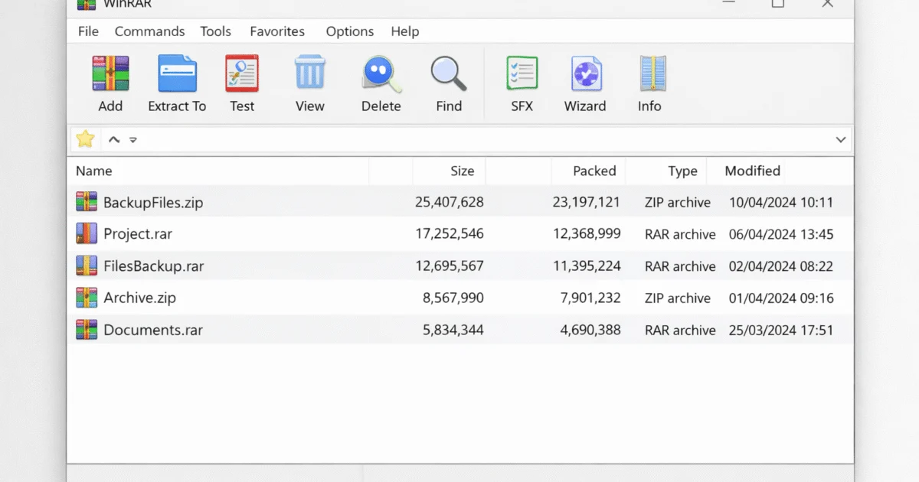Click the Delete toolbar icon

pyautogui.click(x=381, y=74)
